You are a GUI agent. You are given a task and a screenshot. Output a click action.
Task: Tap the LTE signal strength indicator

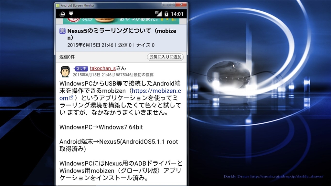[158, 14]
